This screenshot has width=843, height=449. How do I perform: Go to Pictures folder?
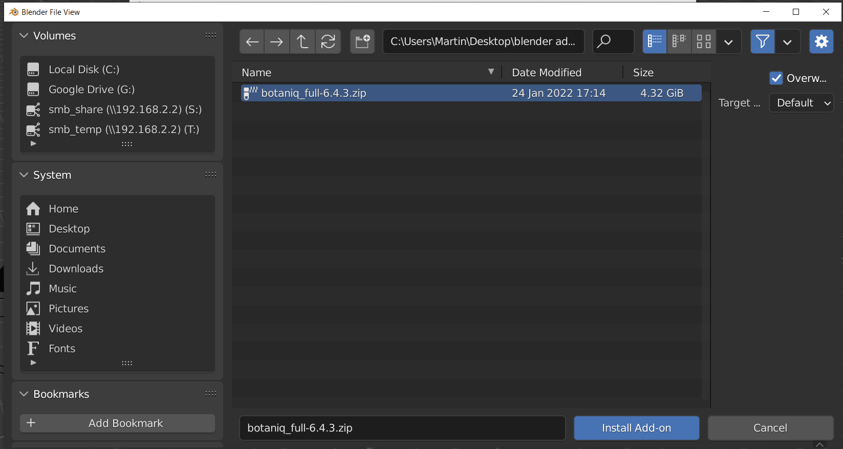[117, 309]
